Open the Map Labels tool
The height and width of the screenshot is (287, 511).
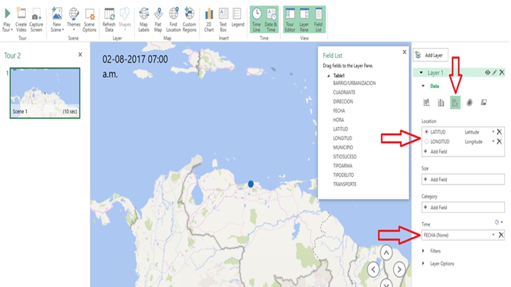(x=144, y=15)
